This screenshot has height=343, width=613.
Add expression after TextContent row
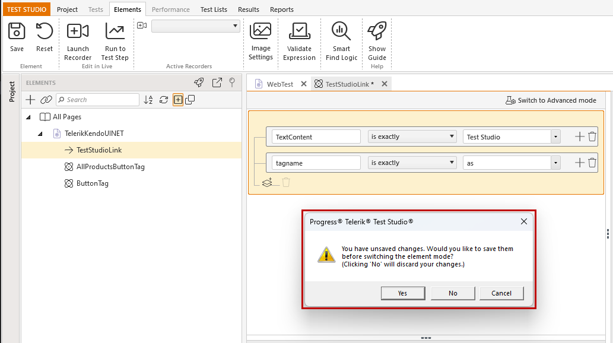pos(580,136)
